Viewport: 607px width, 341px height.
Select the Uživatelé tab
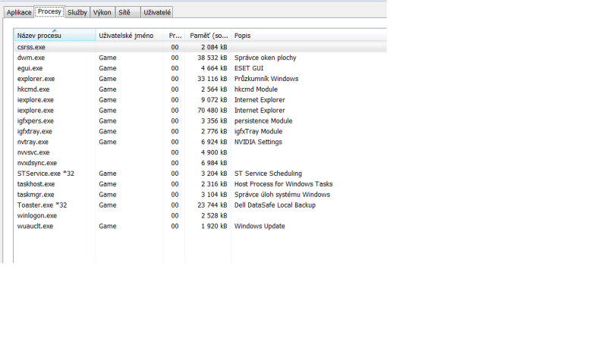coord(157,13)
